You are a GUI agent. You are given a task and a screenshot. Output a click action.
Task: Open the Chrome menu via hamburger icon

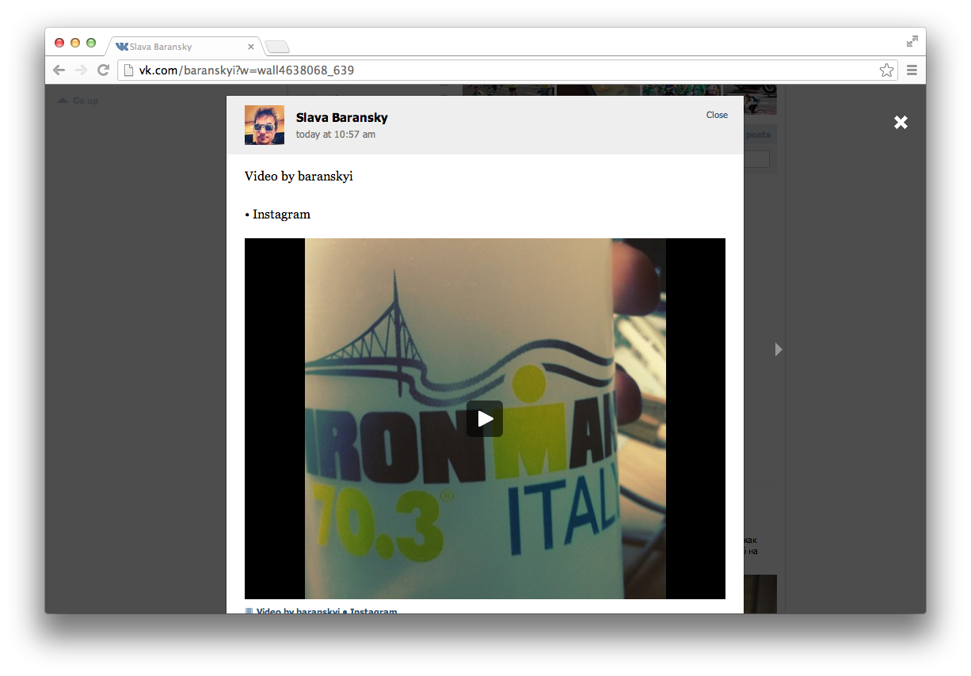[912, 70]
